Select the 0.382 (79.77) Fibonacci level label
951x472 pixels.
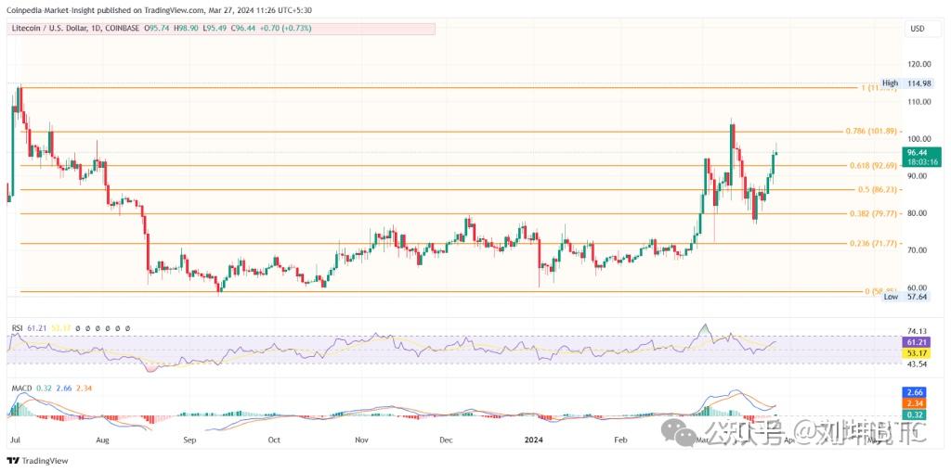tap(871, 213)
